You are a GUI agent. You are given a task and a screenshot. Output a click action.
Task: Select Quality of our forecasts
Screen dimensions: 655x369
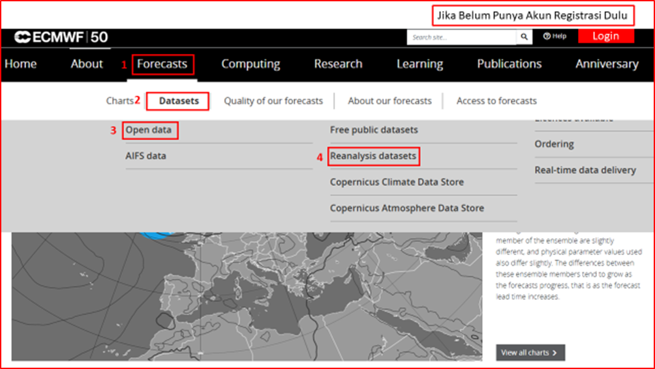(273, 101)
